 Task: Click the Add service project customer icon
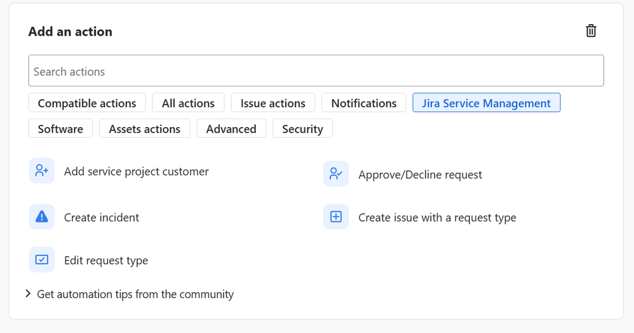pyautogui.click(x=42, y=170)
